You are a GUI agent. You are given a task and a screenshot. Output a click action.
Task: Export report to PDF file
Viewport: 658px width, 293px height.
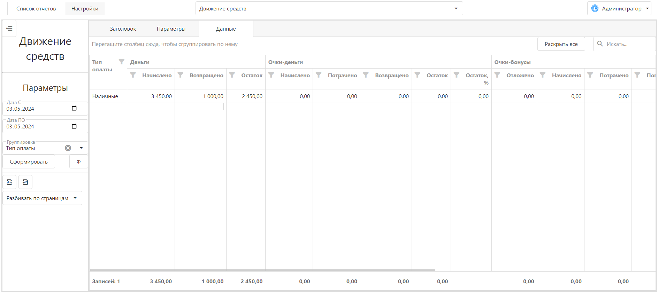click(25, 182)
